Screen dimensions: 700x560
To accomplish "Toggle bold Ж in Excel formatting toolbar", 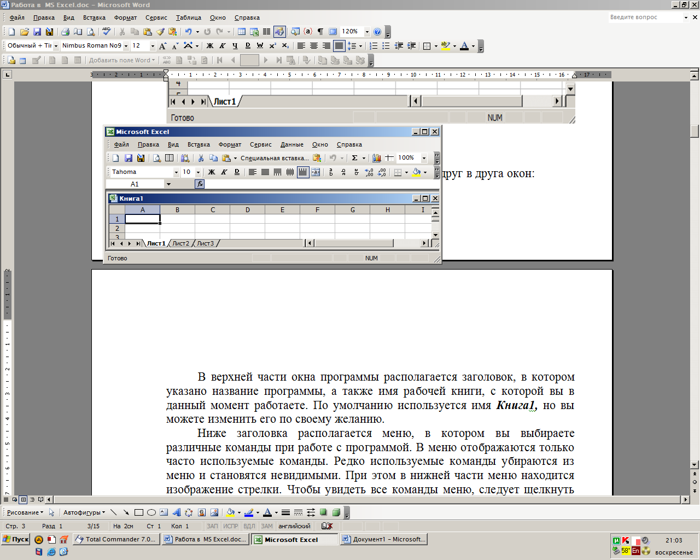I will pos(212,172).
